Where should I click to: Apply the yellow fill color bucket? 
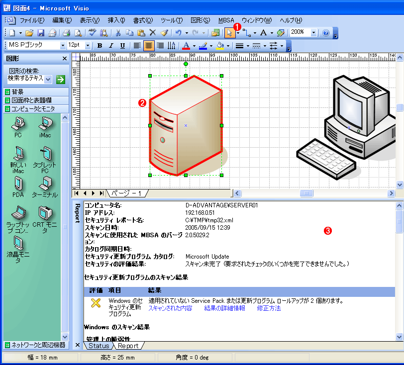coord(220,46)
